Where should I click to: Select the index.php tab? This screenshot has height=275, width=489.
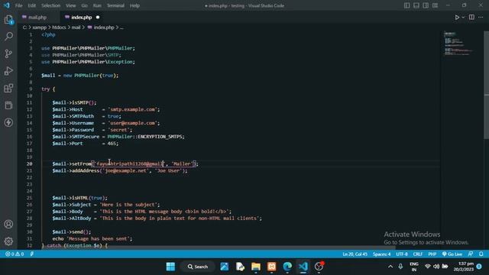81,18
